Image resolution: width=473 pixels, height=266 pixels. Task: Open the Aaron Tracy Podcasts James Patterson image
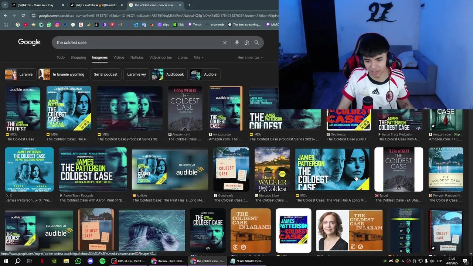(x=93, y=170)
